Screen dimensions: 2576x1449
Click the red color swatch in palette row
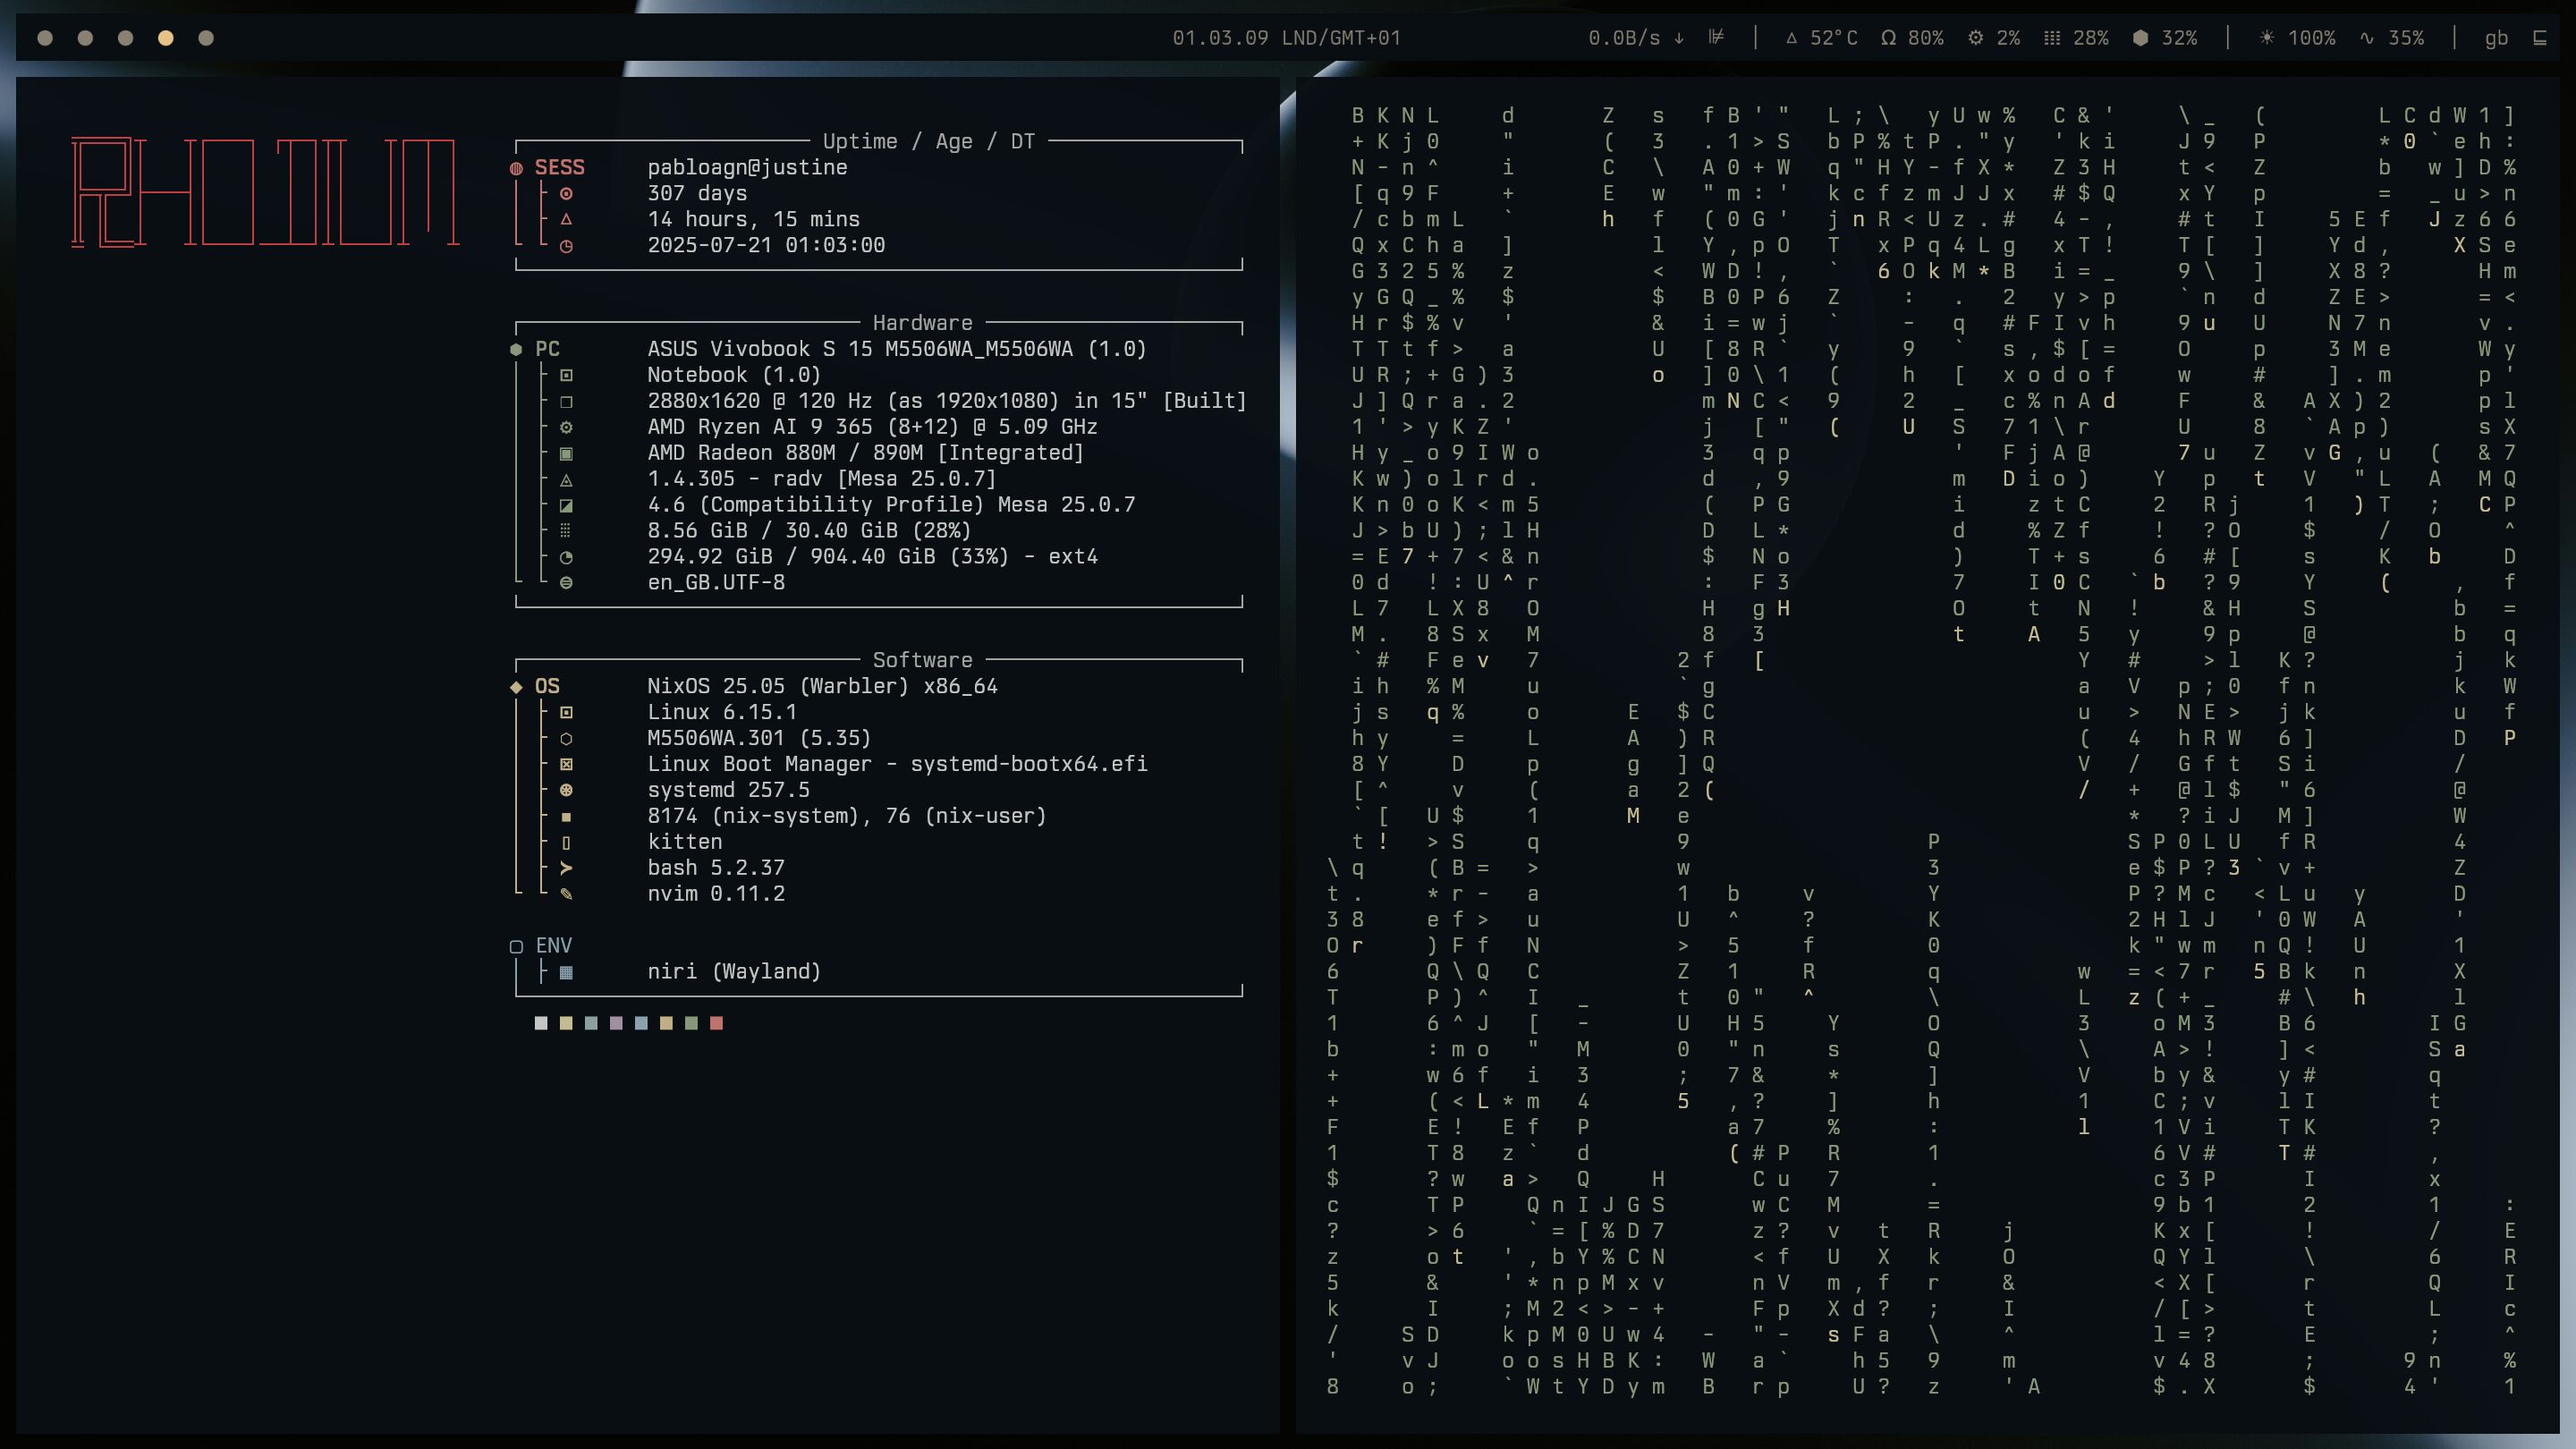click(x=716, y=1023)
